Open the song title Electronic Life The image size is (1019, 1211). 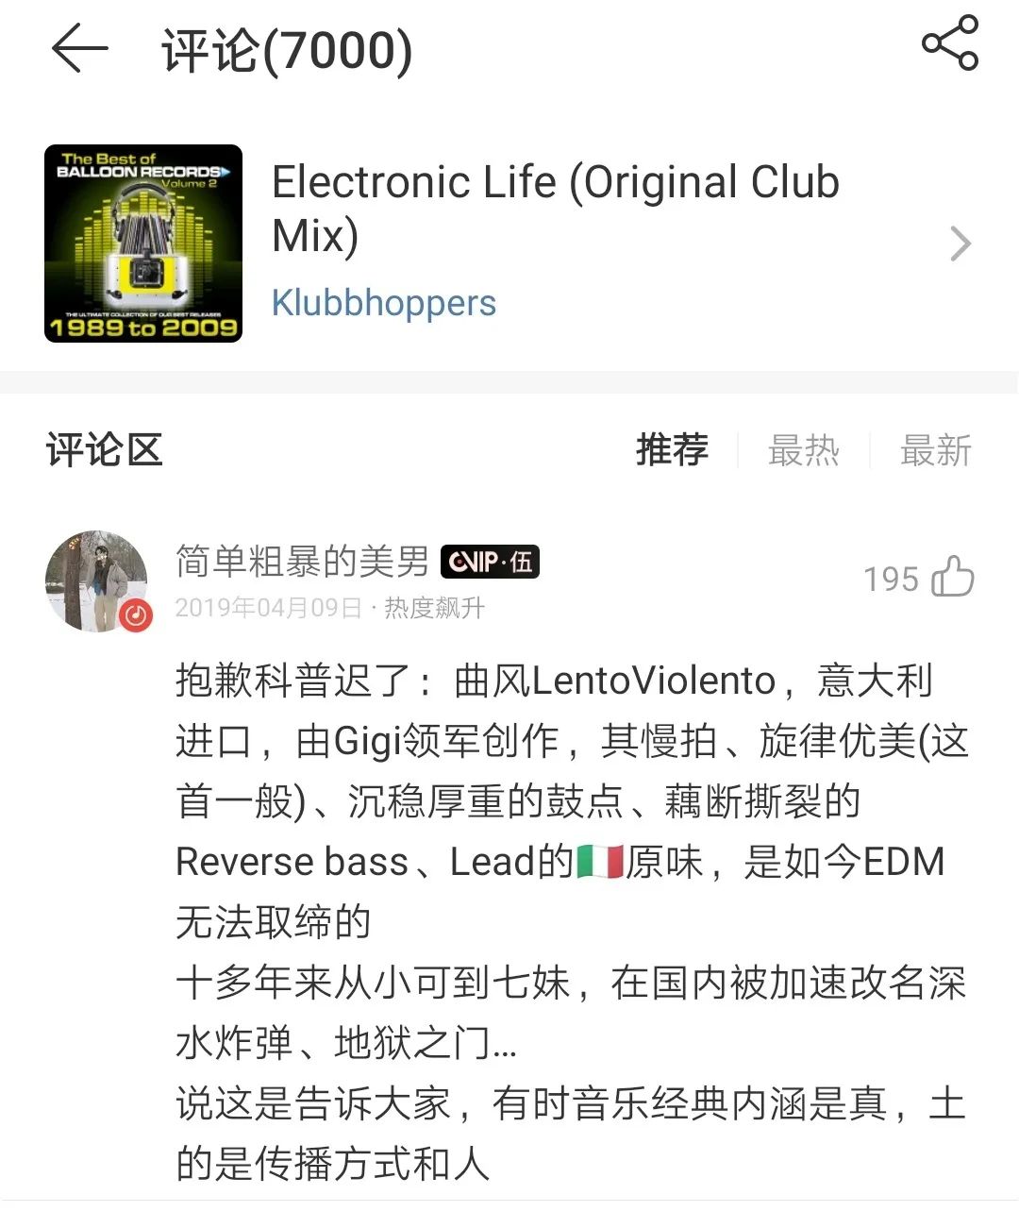(556, 209)
